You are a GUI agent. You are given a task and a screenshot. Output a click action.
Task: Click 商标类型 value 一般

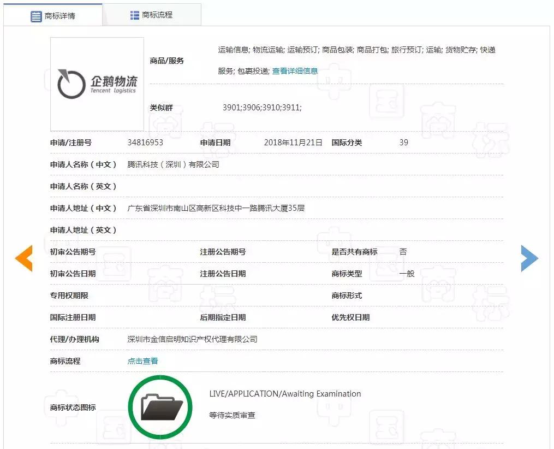(405, 273)
